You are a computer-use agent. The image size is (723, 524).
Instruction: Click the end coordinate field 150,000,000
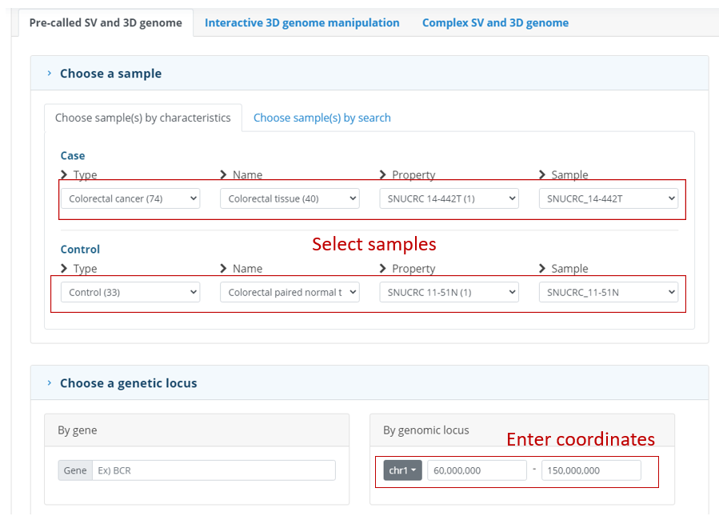[x=591, y=470]
